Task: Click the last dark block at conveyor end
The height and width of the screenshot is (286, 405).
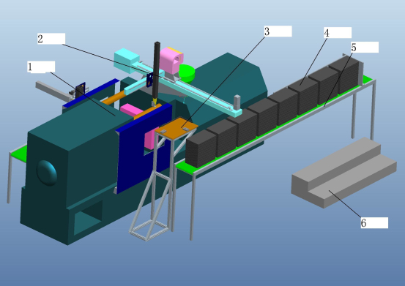Action: [x=345, y=75]
